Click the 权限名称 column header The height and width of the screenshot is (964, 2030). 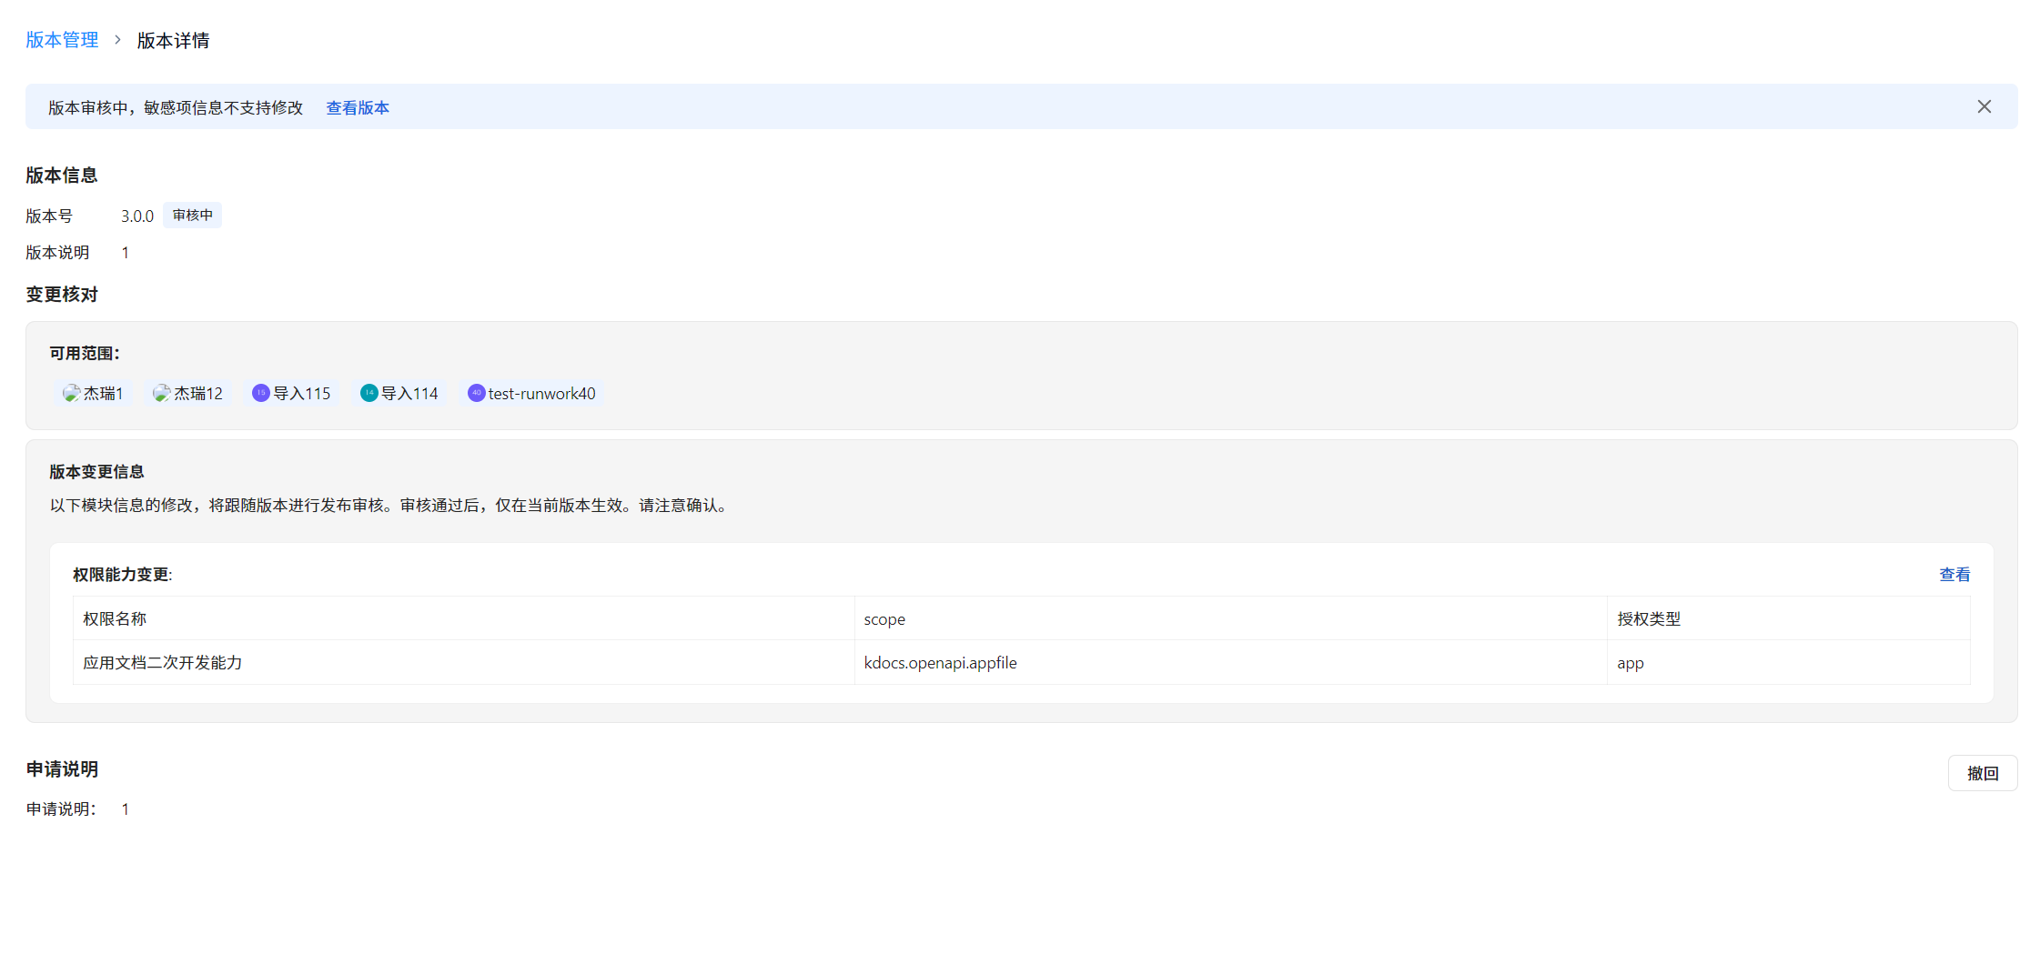tap(115, 619)
